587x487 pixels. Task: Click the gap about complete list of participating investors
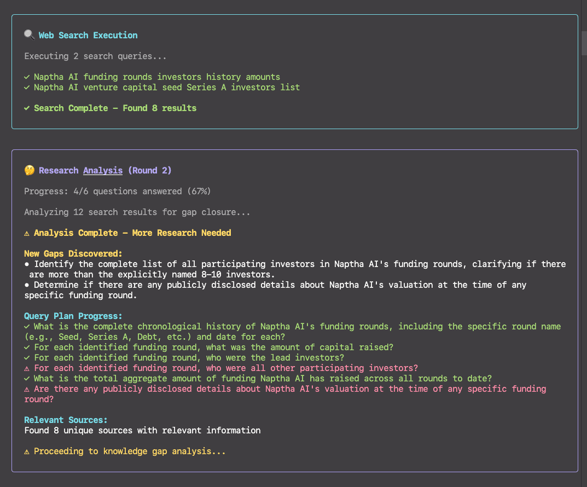[x=295, y=269]
